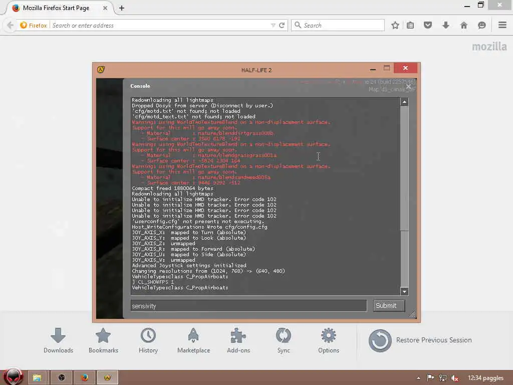Click the console command input field
Image resolution: width=513 pixels, height=385 pixels.
click(248, 306)
